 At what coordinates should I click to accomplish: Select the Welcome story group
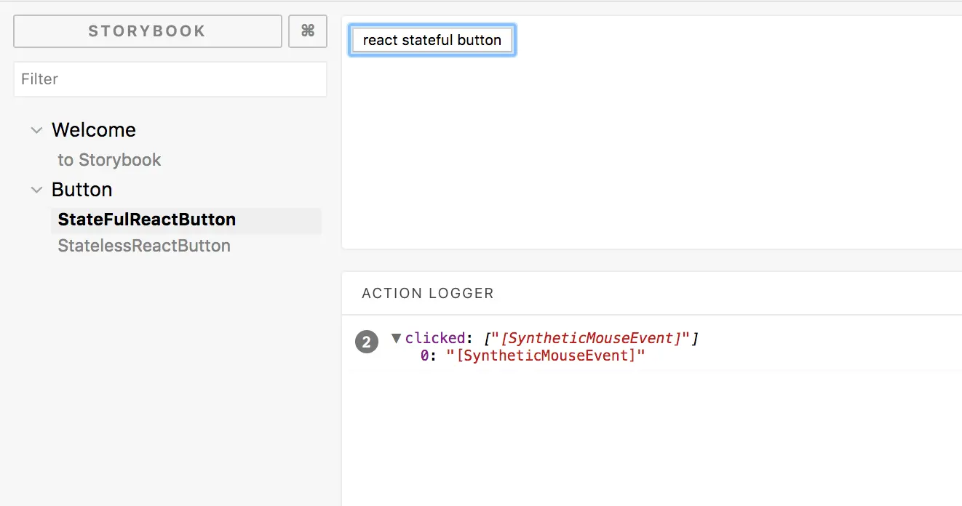pos(94,130)
